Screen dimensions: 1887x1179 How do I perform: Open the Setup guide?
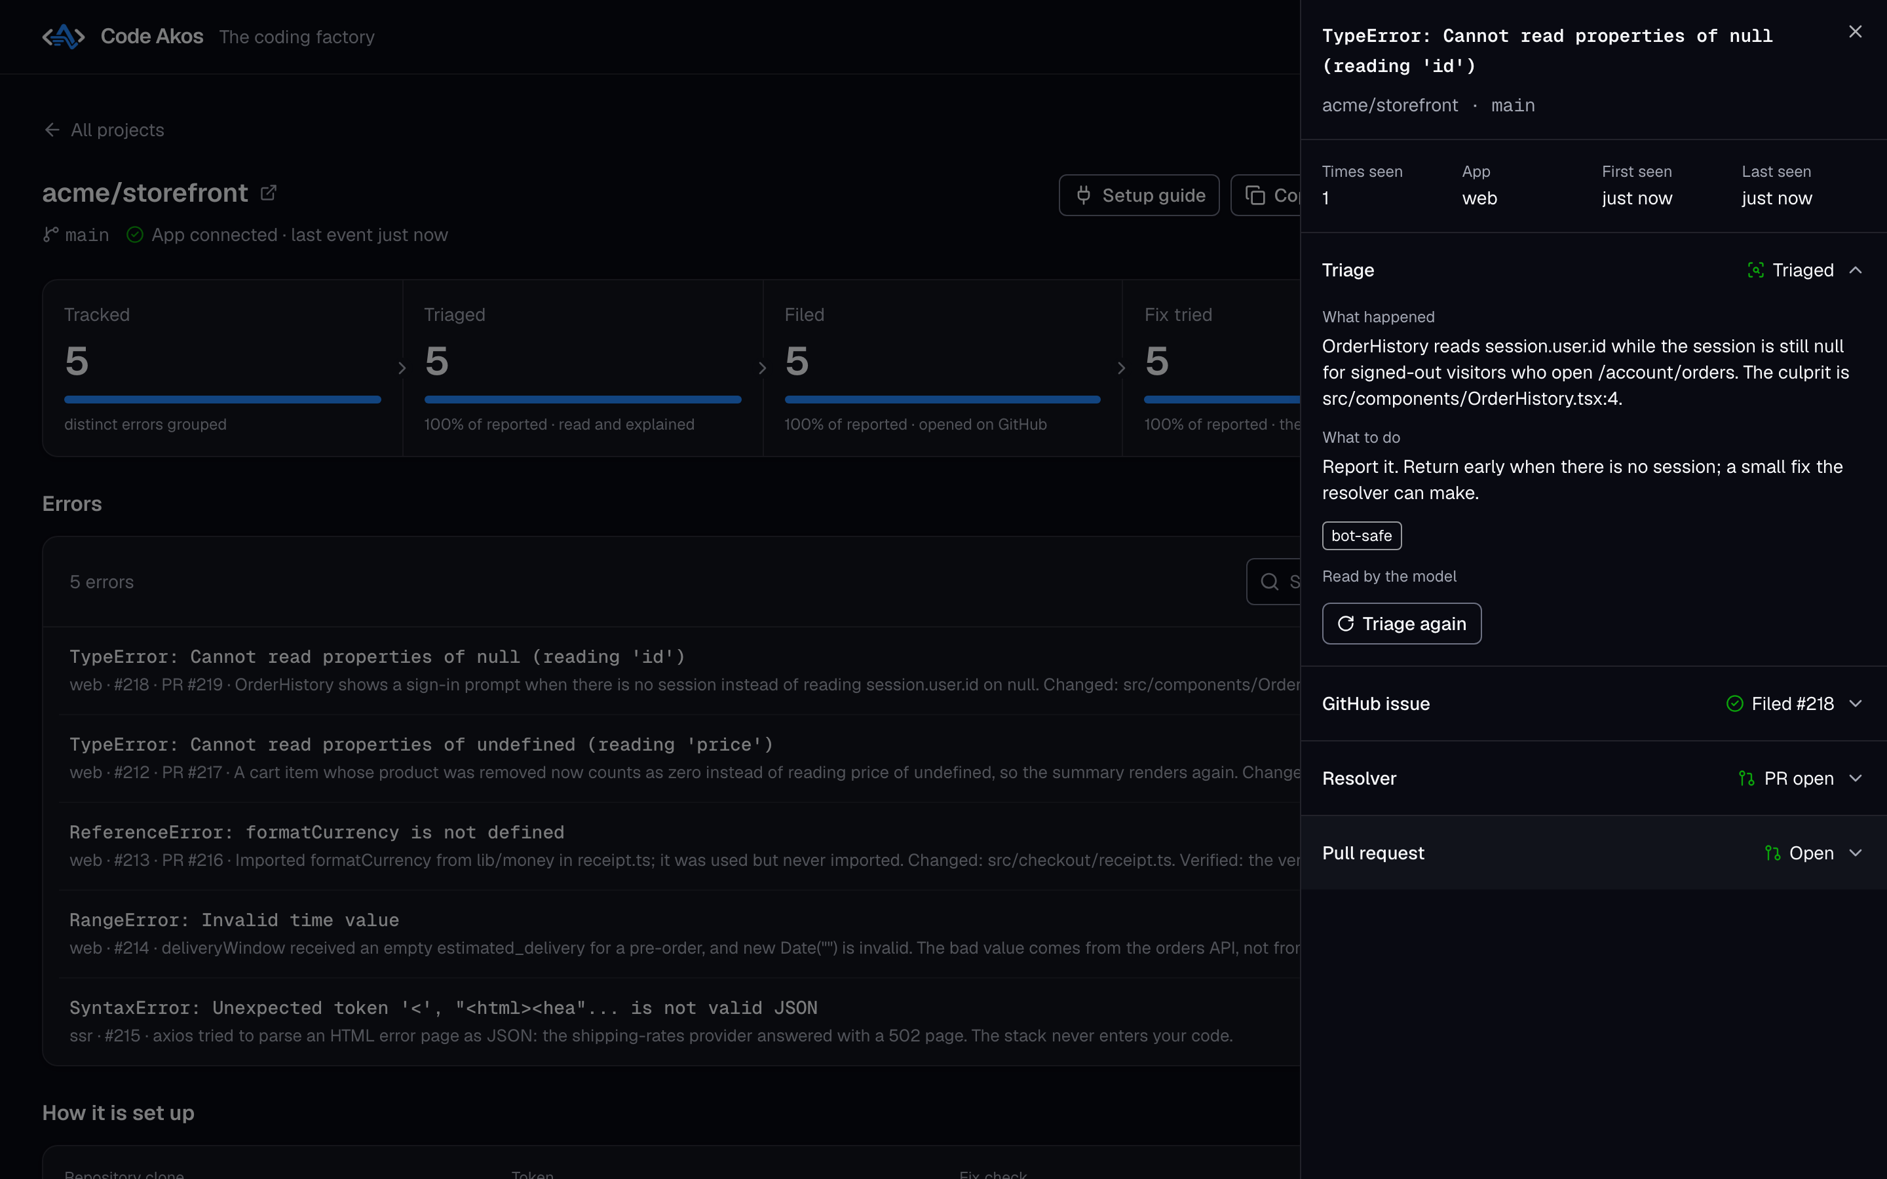1139,195
